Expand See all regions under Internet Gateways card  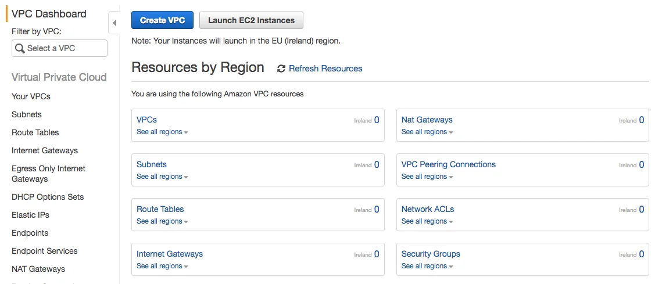coord(162,266)
